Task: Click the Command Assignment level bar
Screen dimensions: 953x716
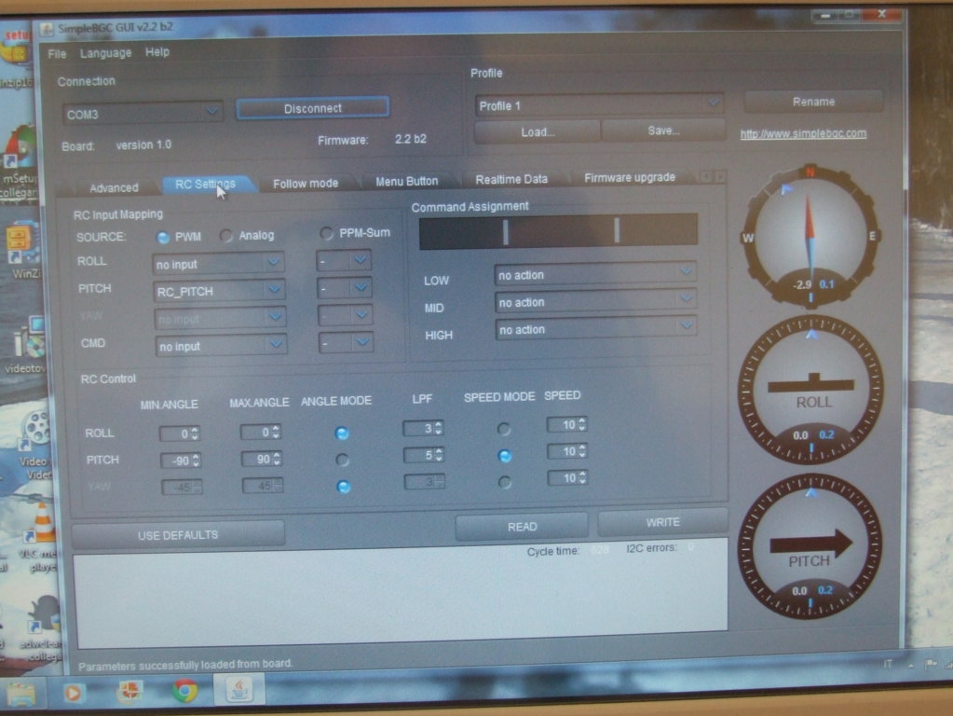Action: (x=557, y=231)
